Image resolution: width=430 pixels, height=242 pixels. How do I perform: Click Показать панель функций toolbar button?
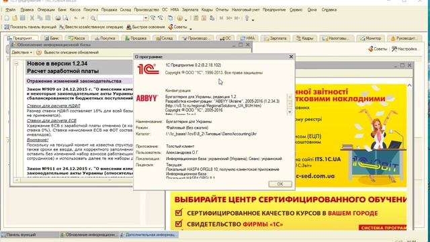pyautogui.click(x=30, y=27)
